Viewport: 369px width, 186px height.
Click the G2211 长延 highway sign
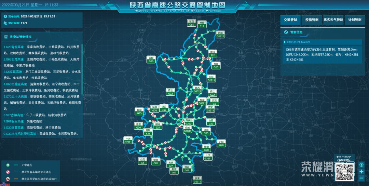click(211, 79)
